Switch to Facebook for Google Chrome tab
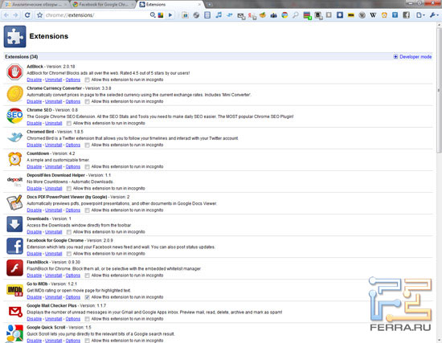442x343 pixels. tap(103, 5)
